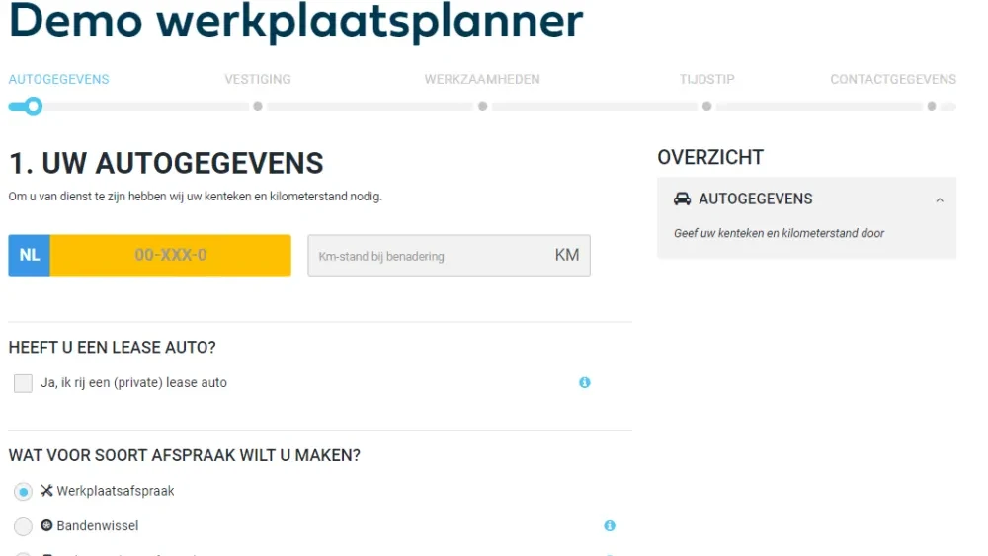
Task: Click the info icon beside lease auto option
Action: [585, 382]
